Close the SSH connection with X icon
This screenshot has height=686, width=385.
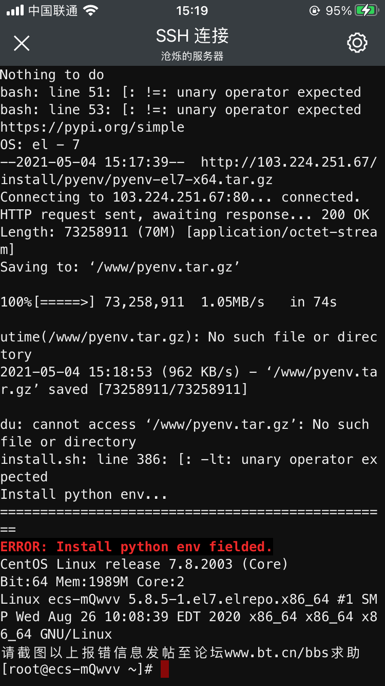click(x=22, y=43)
